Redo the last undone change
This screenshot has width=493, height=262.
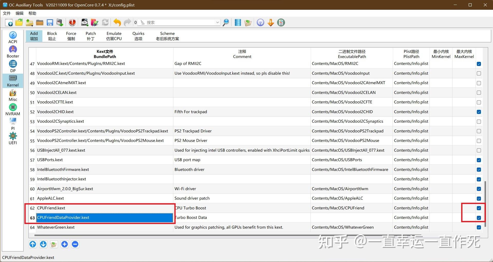[127, 23]
